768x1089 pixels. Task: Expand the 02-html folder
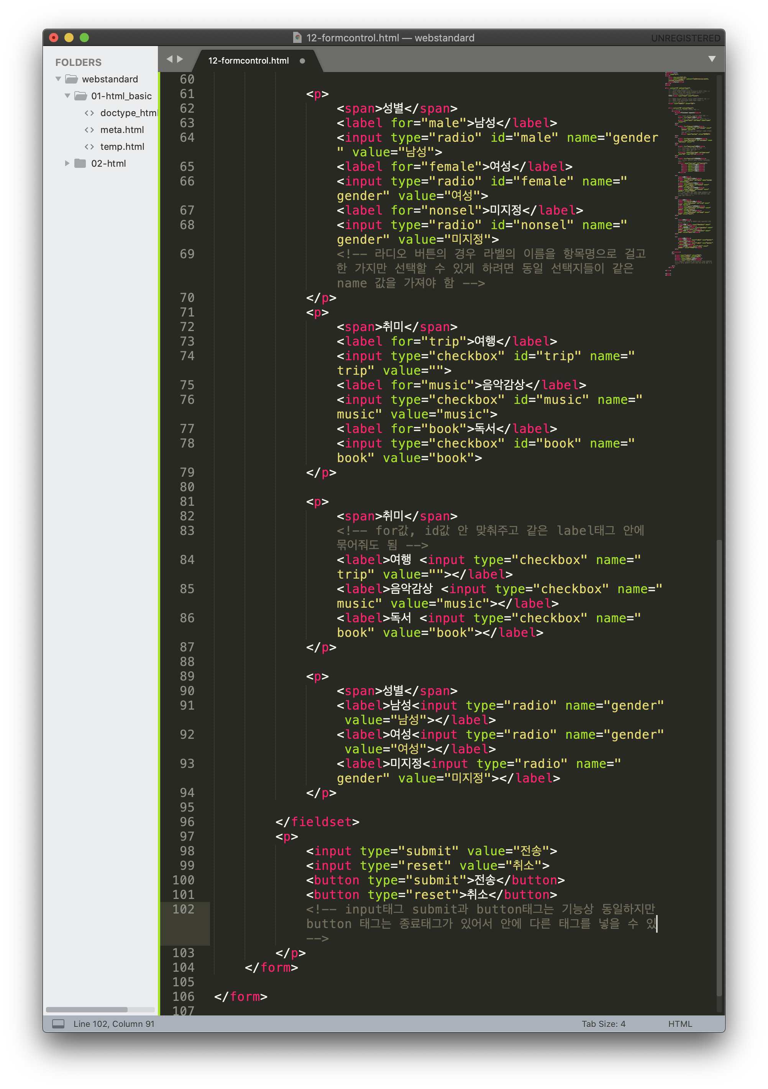point(67,164)
